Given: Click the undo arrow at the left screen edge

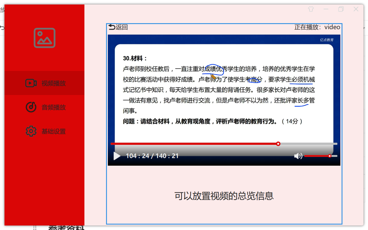Looking at the screenshot, I should (2, 27).
